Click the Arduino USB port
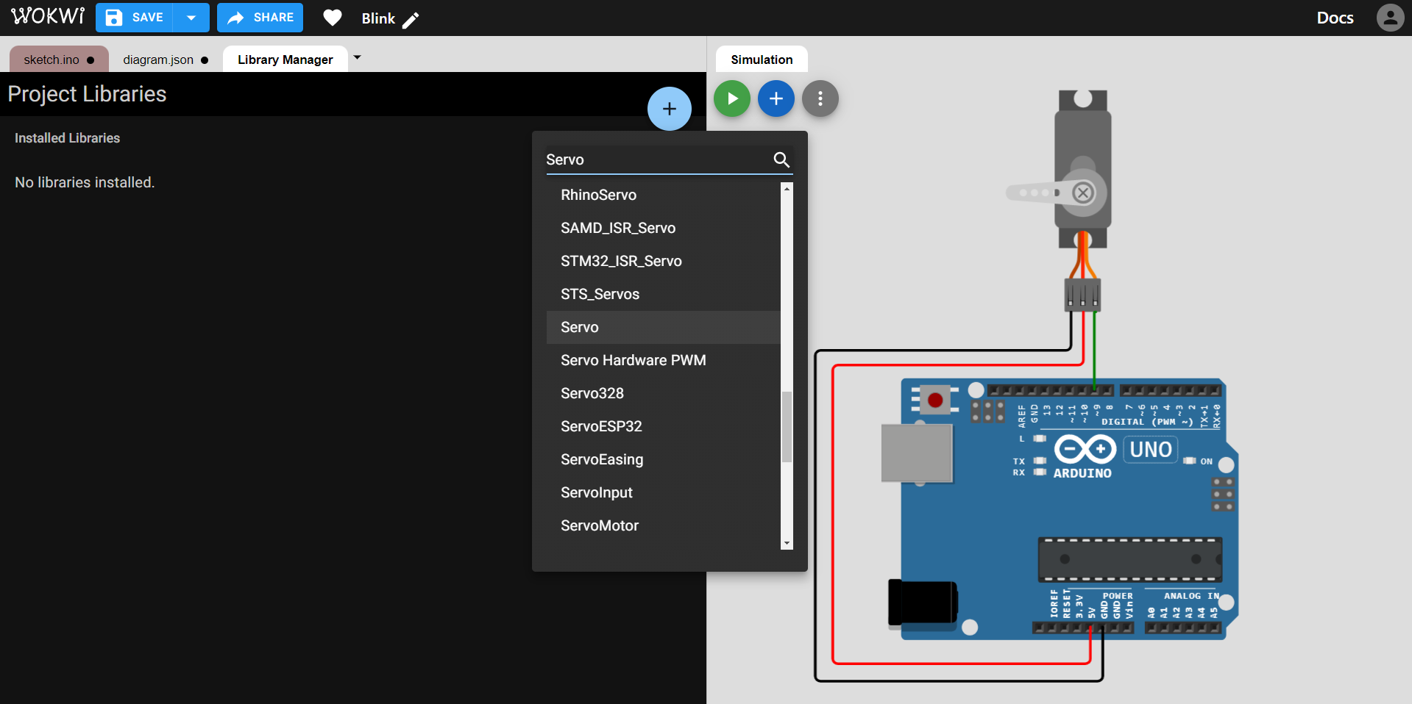 click(917, 453)
